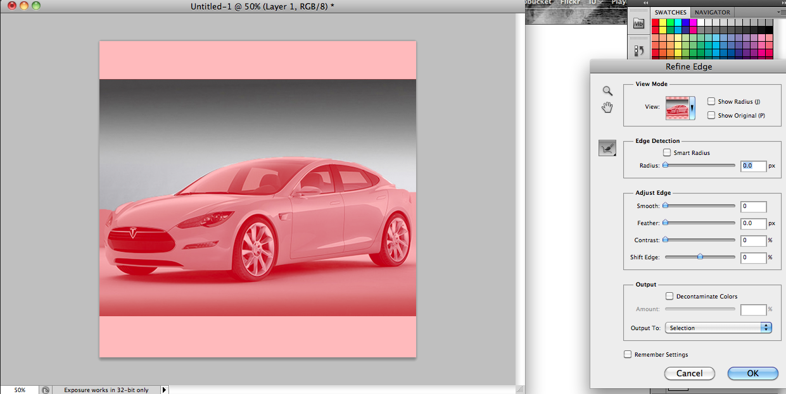Click the Smooth slider handle
The image size is (786, 394).
point(665,206)
